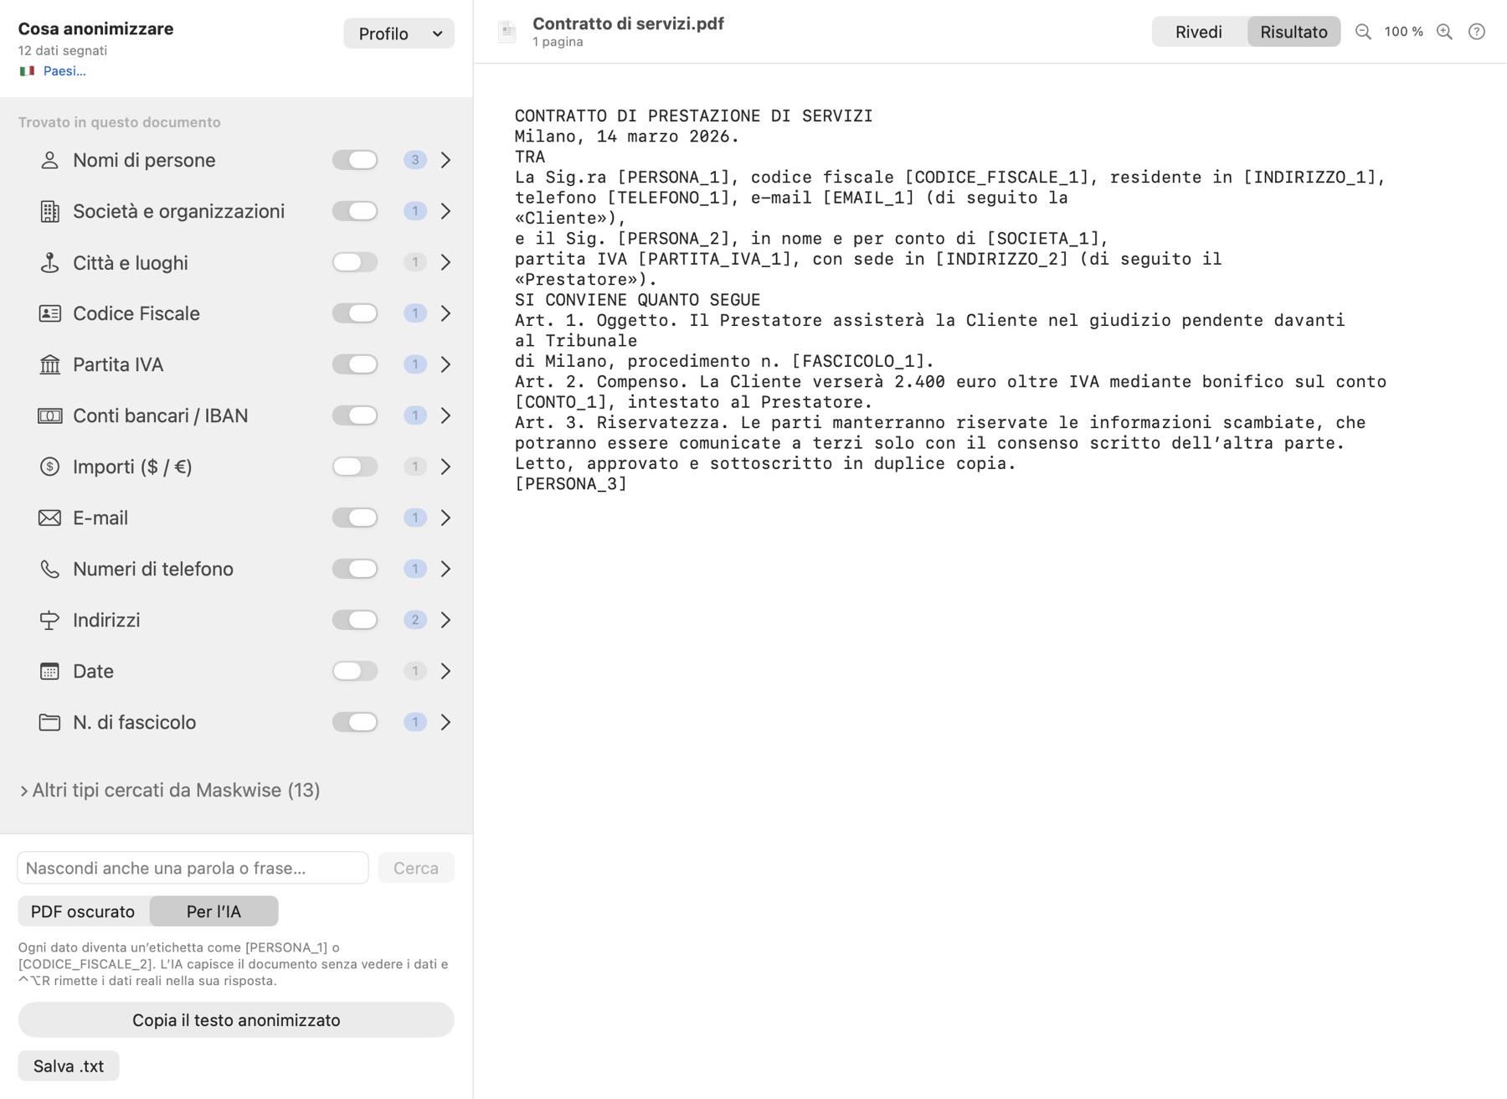Image resolution: width=1507 pixels, height=1099 pixels.
Task: Click Copia il testo anonimizzato
Action: pyautogui.click(x=236, y=1020)
